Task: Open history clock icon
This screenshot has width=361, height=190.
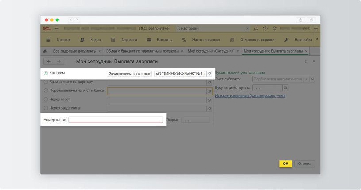Action: 265,29
